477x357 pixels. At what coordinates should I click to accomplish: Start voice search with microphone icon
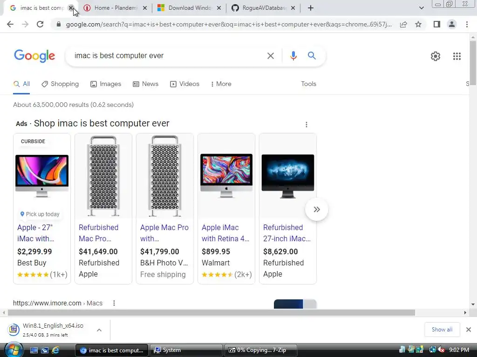(293, 56)
